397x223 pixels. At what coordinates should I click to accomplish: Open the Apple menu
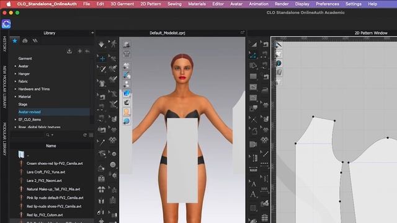[x=8, y=4]
